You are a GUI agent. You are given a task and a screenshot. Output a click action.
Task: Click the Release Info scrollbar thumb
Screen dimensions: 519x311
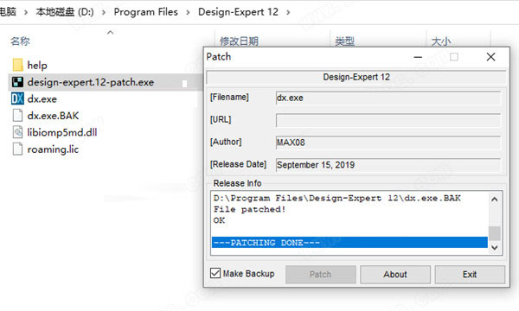[495, 233]
